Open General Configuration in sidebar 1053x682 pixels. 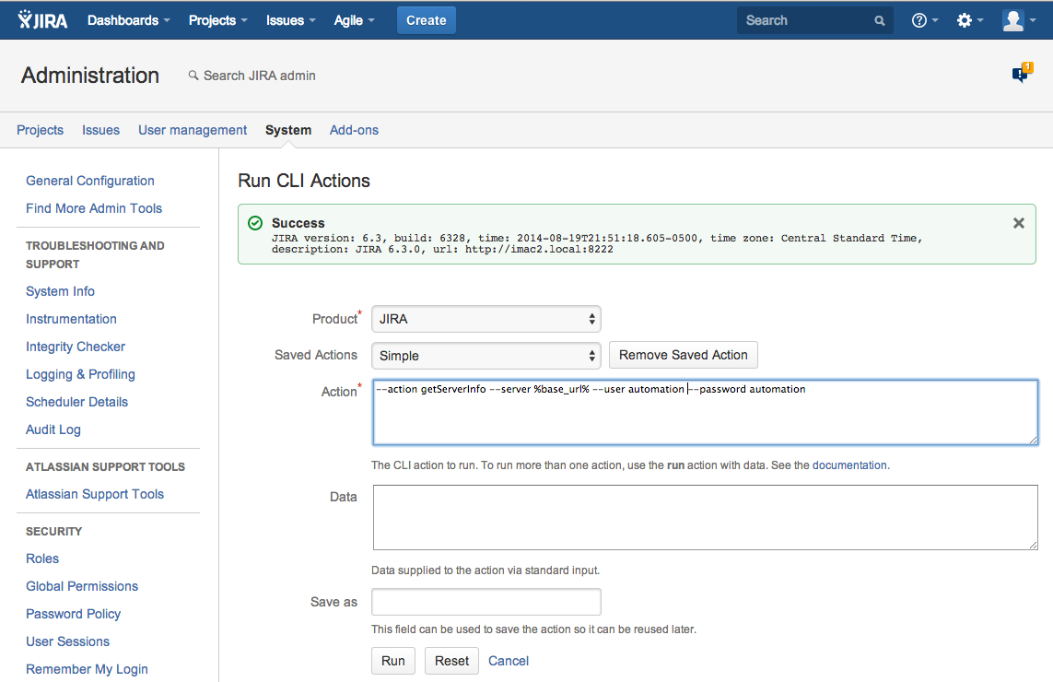click(x=90, y=181)
